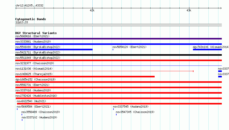Open the dgv743n106 (Alsmadi2014) label

211,47
